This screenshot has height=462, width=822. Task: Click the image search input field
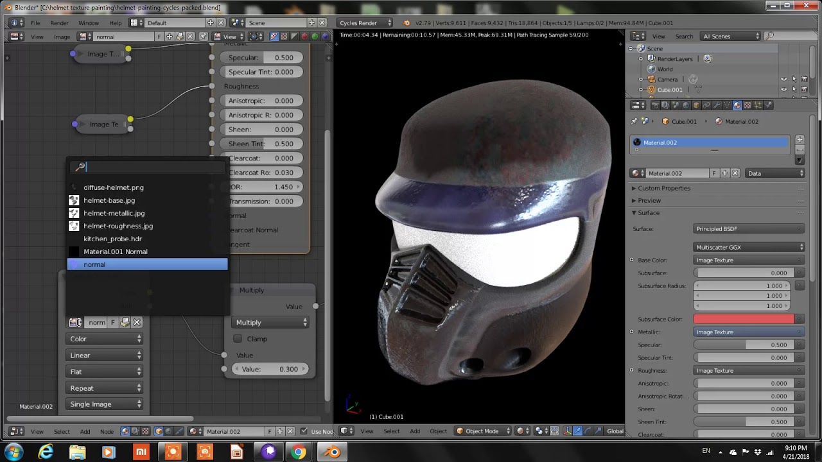pos(147,167)
